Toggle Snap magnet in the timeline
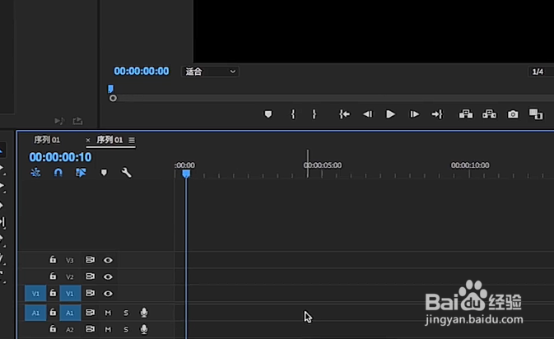 click(58, 172)
